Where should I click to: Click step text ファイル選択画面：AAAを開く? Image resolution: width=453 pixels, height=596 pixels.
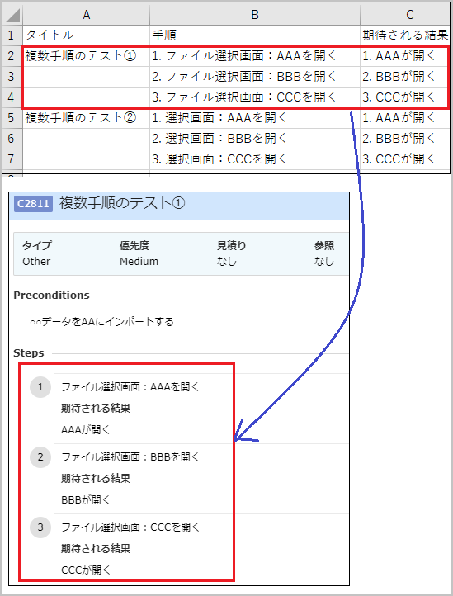pos(130,387)
